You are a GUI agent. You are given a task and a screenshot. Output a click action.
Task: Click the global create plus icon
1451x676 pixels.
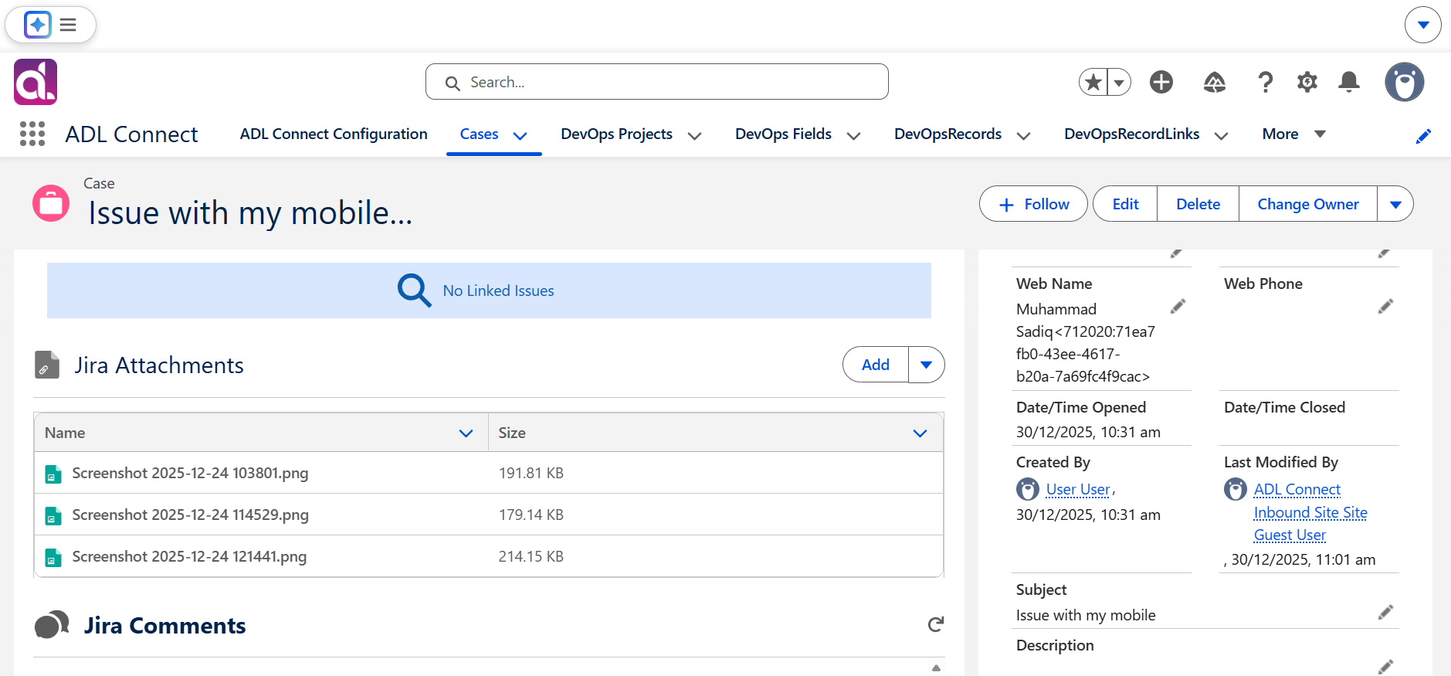1161,82
